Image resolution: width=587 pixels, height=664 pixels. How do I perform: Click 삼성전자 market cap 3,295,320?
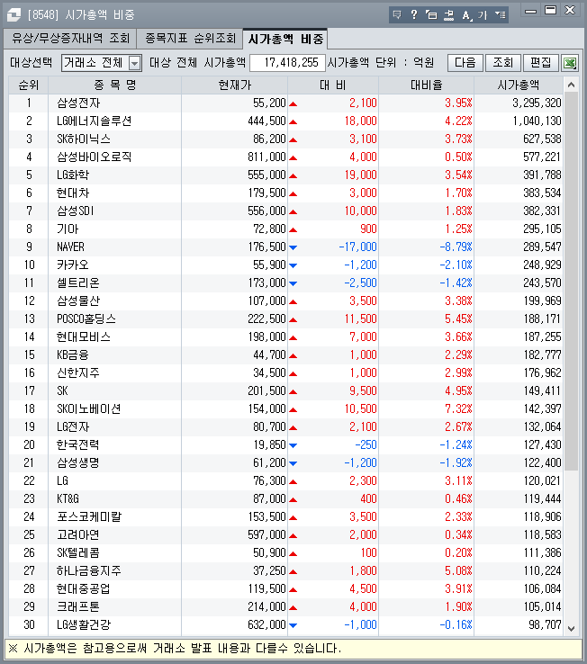pos(537,103)
